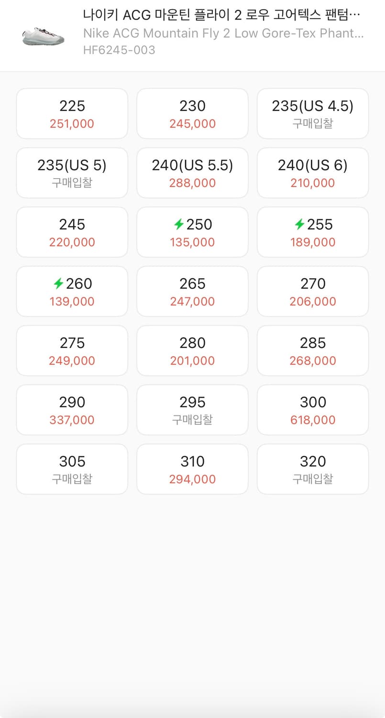Tap the Nike ACG shoe thumbnail
Viewport: 385px width, 718px height.
click(43, 35)
